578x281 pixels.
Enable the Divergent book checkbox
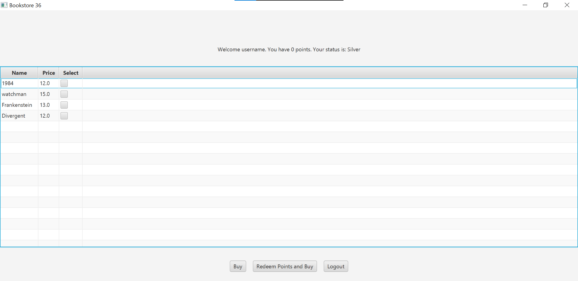[x=64, y=116]
